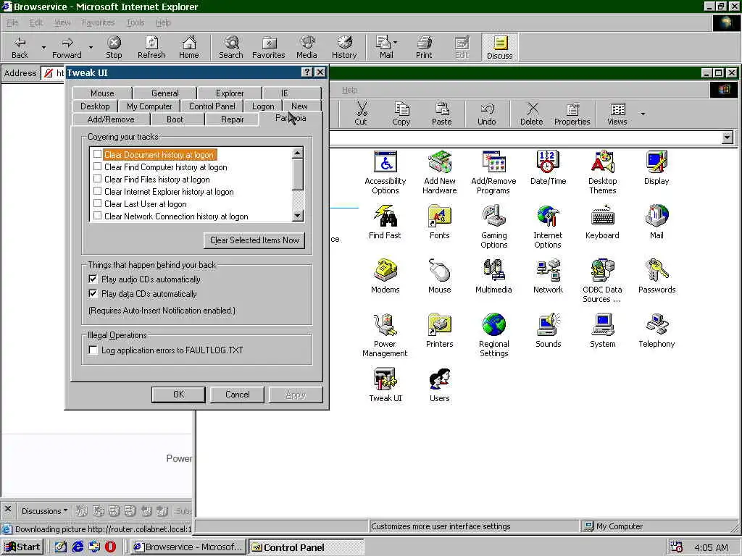The image size is (742, 556).
Task: Open the Fonts folder icon
Action: click(x=440, y=222)
